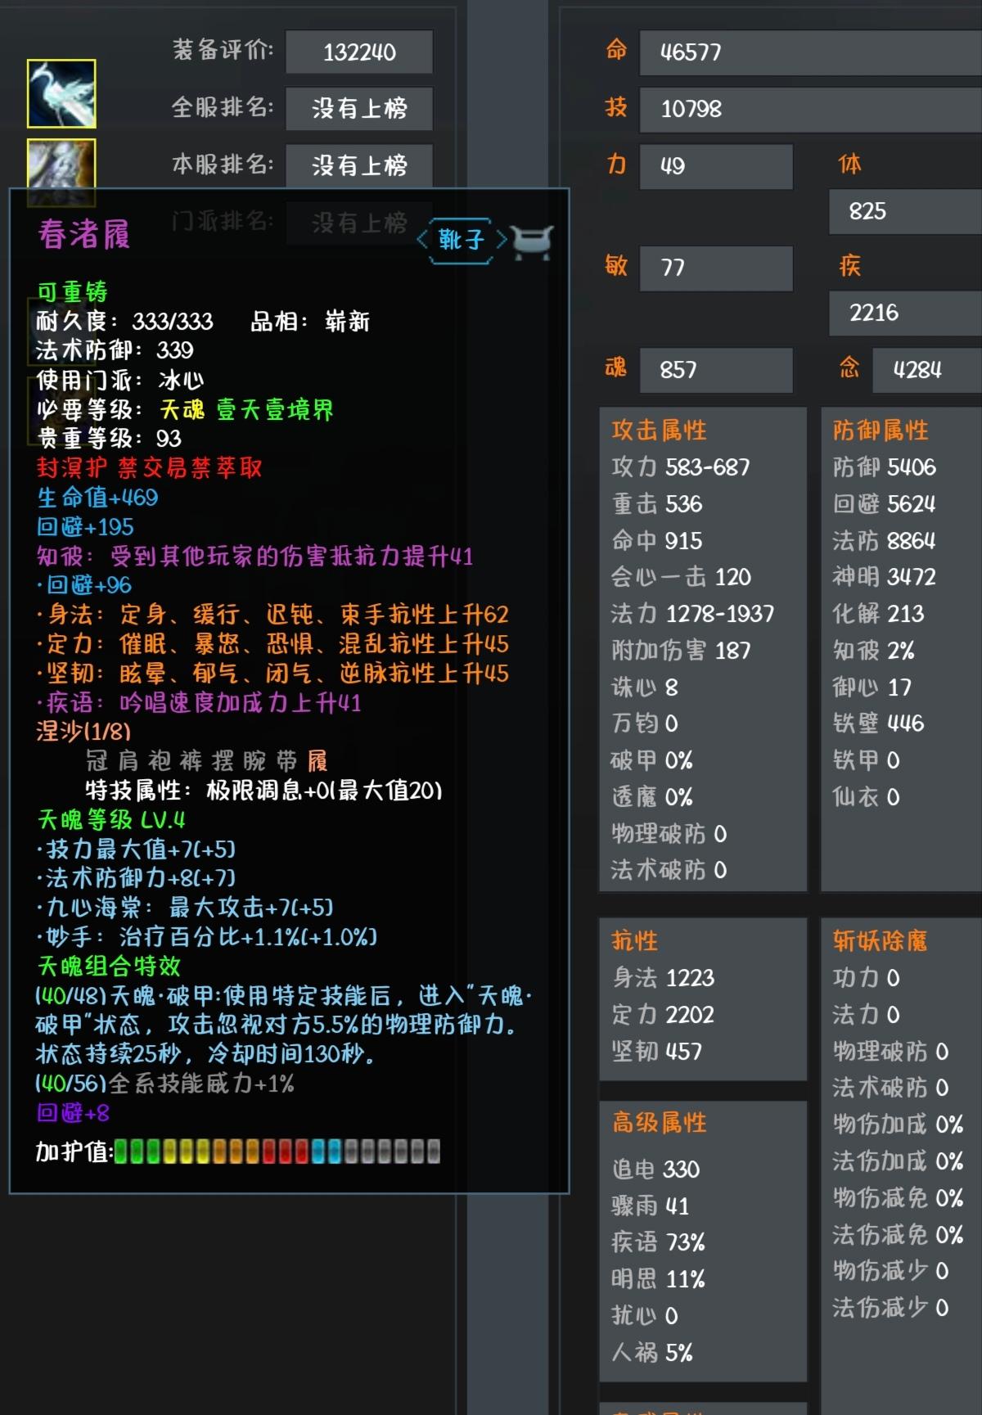Image resolution: width=982 pixels, height=1415 pixels.
Task: Click the 湼沙(1/8) set label
Action: 83,732
